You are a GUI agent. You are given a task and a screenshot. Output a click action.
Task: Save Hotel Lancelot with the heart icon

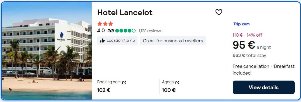[x=219, y=12]
